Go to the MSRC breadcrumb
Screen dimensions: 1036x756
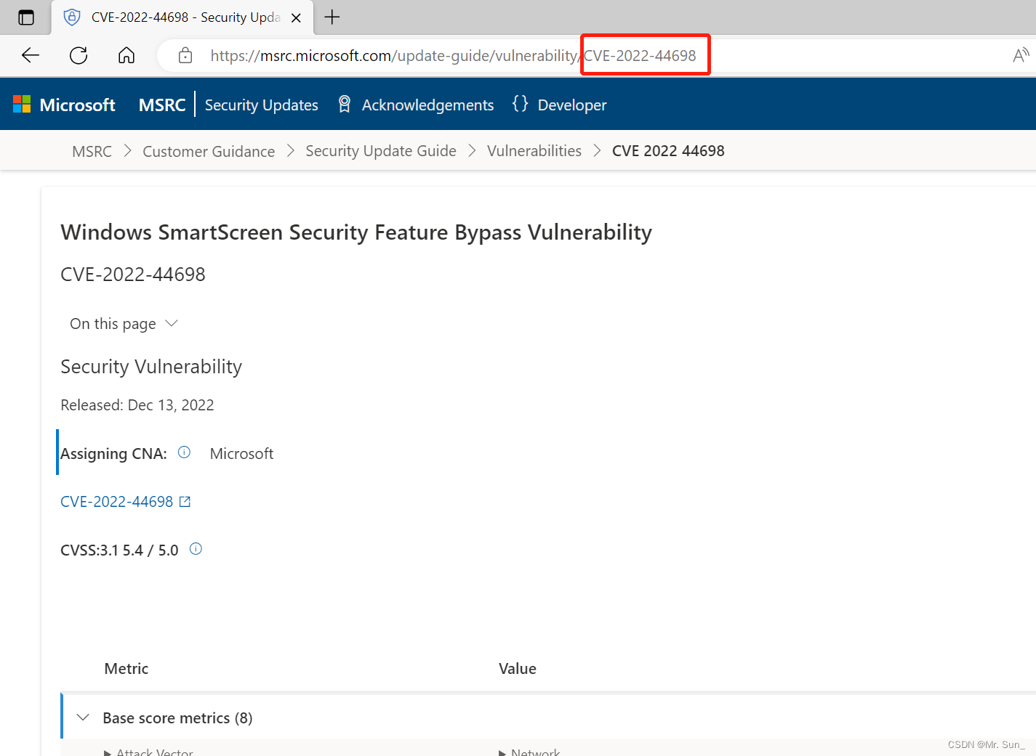(92, 151)
